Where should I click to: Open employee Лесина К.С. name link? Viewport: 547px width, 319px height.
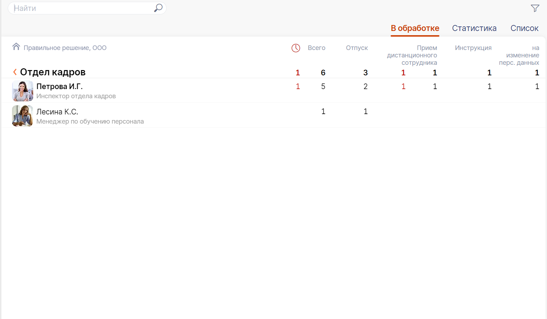(57, 112)
